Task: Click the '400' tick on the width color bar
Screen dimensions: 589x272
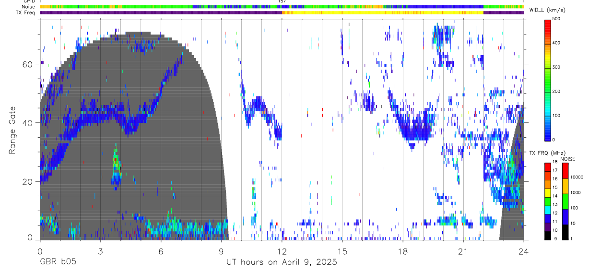Action: (x=557, y=43)
